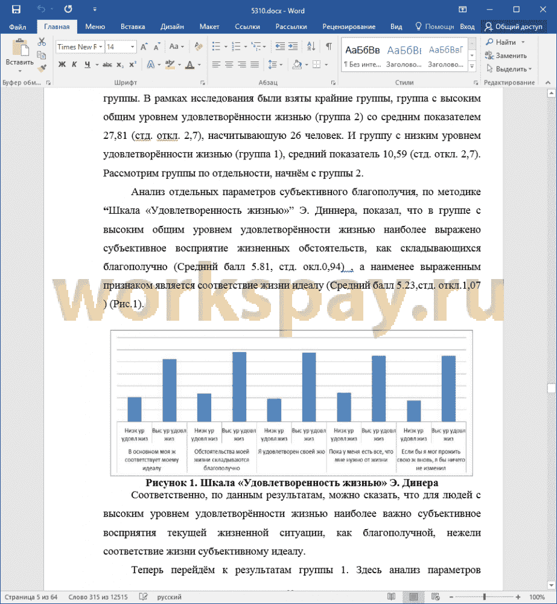Switch to the Ссылки tab
The height and width of the screenshot is (604, 557).
click(247, 27)
